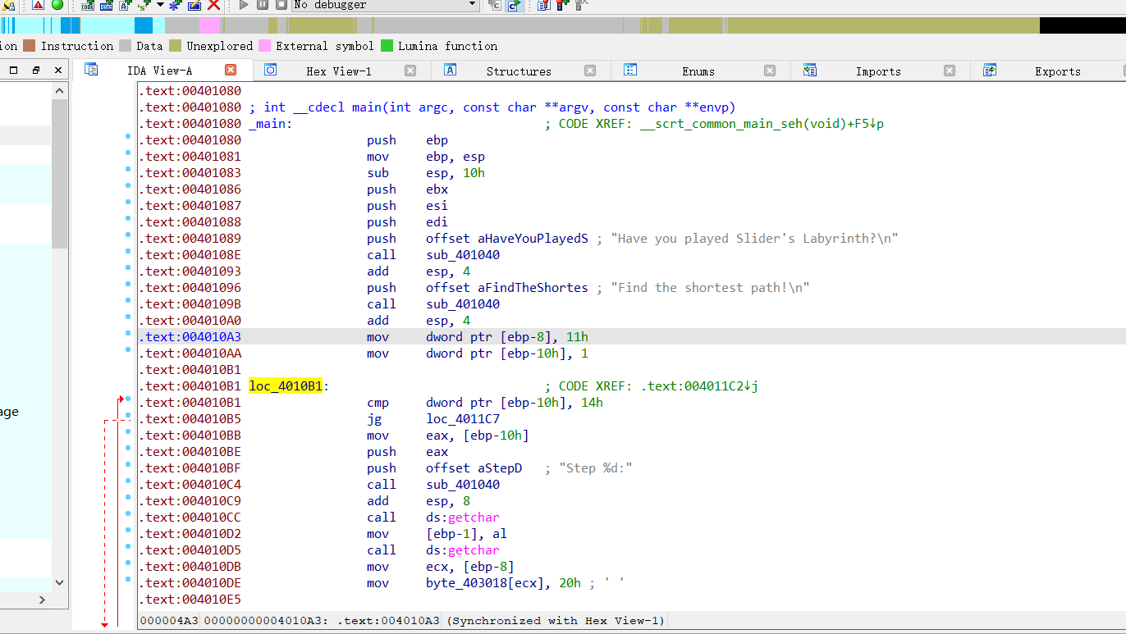Terminate the process with the stop button
The height and width of the screenshot is (634, 1126).
[x=281, y=5]
